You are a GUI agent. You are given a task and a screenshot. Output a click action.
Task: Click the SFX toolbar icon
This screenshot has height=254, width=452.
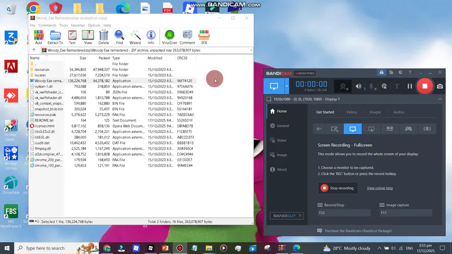pyautogui.click(x=204, y=37)
